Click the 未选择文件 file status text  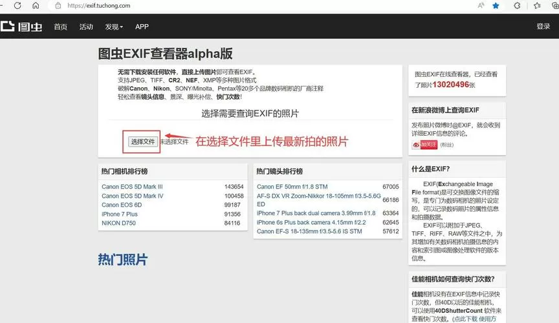(174, 141)
